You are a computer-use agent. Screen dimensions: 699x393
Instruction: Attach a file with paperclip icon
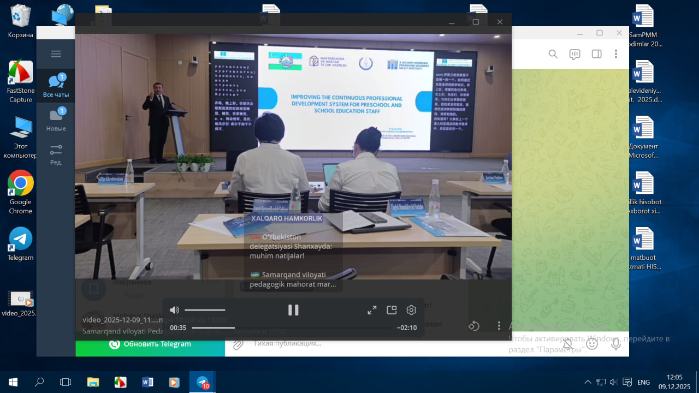[x=238, y=344]
